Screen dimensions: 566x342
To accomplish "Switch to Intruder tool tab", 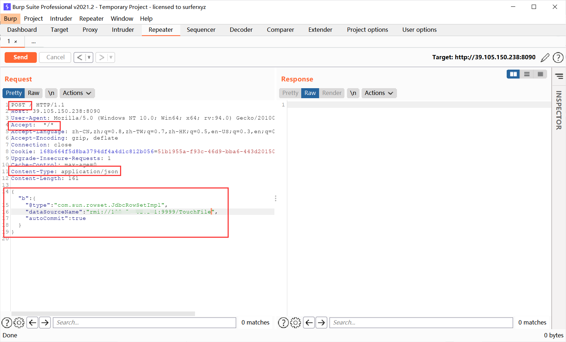I will coord(123,30).
